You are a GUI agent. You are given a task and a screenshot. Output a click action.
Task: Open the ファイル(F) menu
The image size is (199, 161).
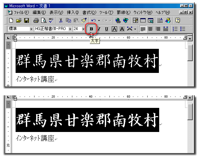tap(21, 13)
